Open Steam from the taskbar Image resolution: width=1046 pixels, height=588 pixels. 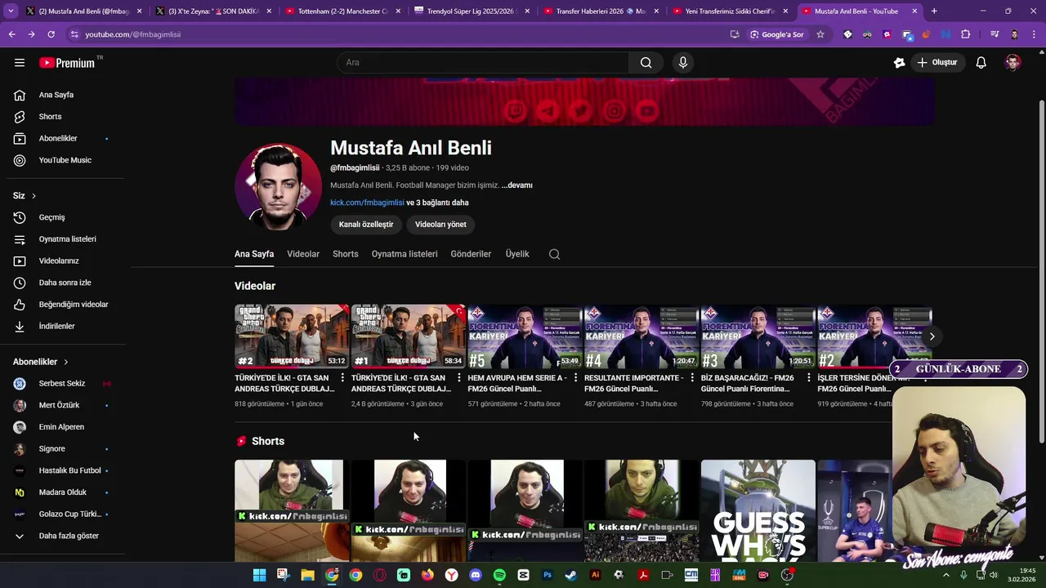coord(571,575)
